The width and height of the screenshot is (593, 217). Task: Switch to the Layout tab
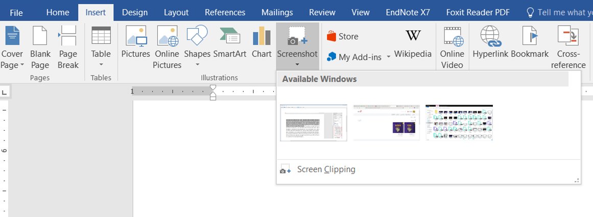(x=176, y=12)
